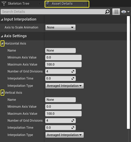Click the Horizontal Axis Maximum Axis Value field
This screenshot has width=131, height=142.
(63, 64)
